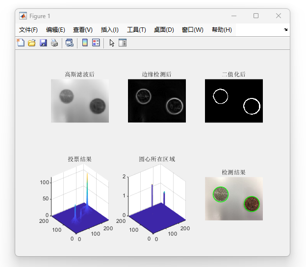Insert a legend from the toolbar
Screen dimensions: 306x267
[96, 43]
